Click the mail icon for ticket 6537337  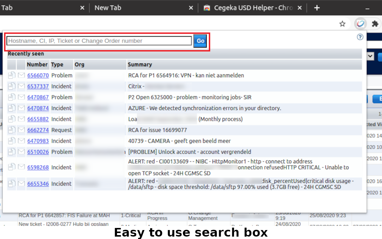[x=21, y=86]
